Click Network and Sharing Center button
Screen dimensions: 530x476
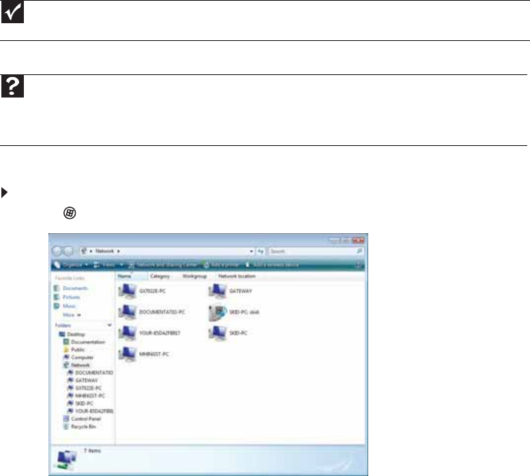[163, 265]
